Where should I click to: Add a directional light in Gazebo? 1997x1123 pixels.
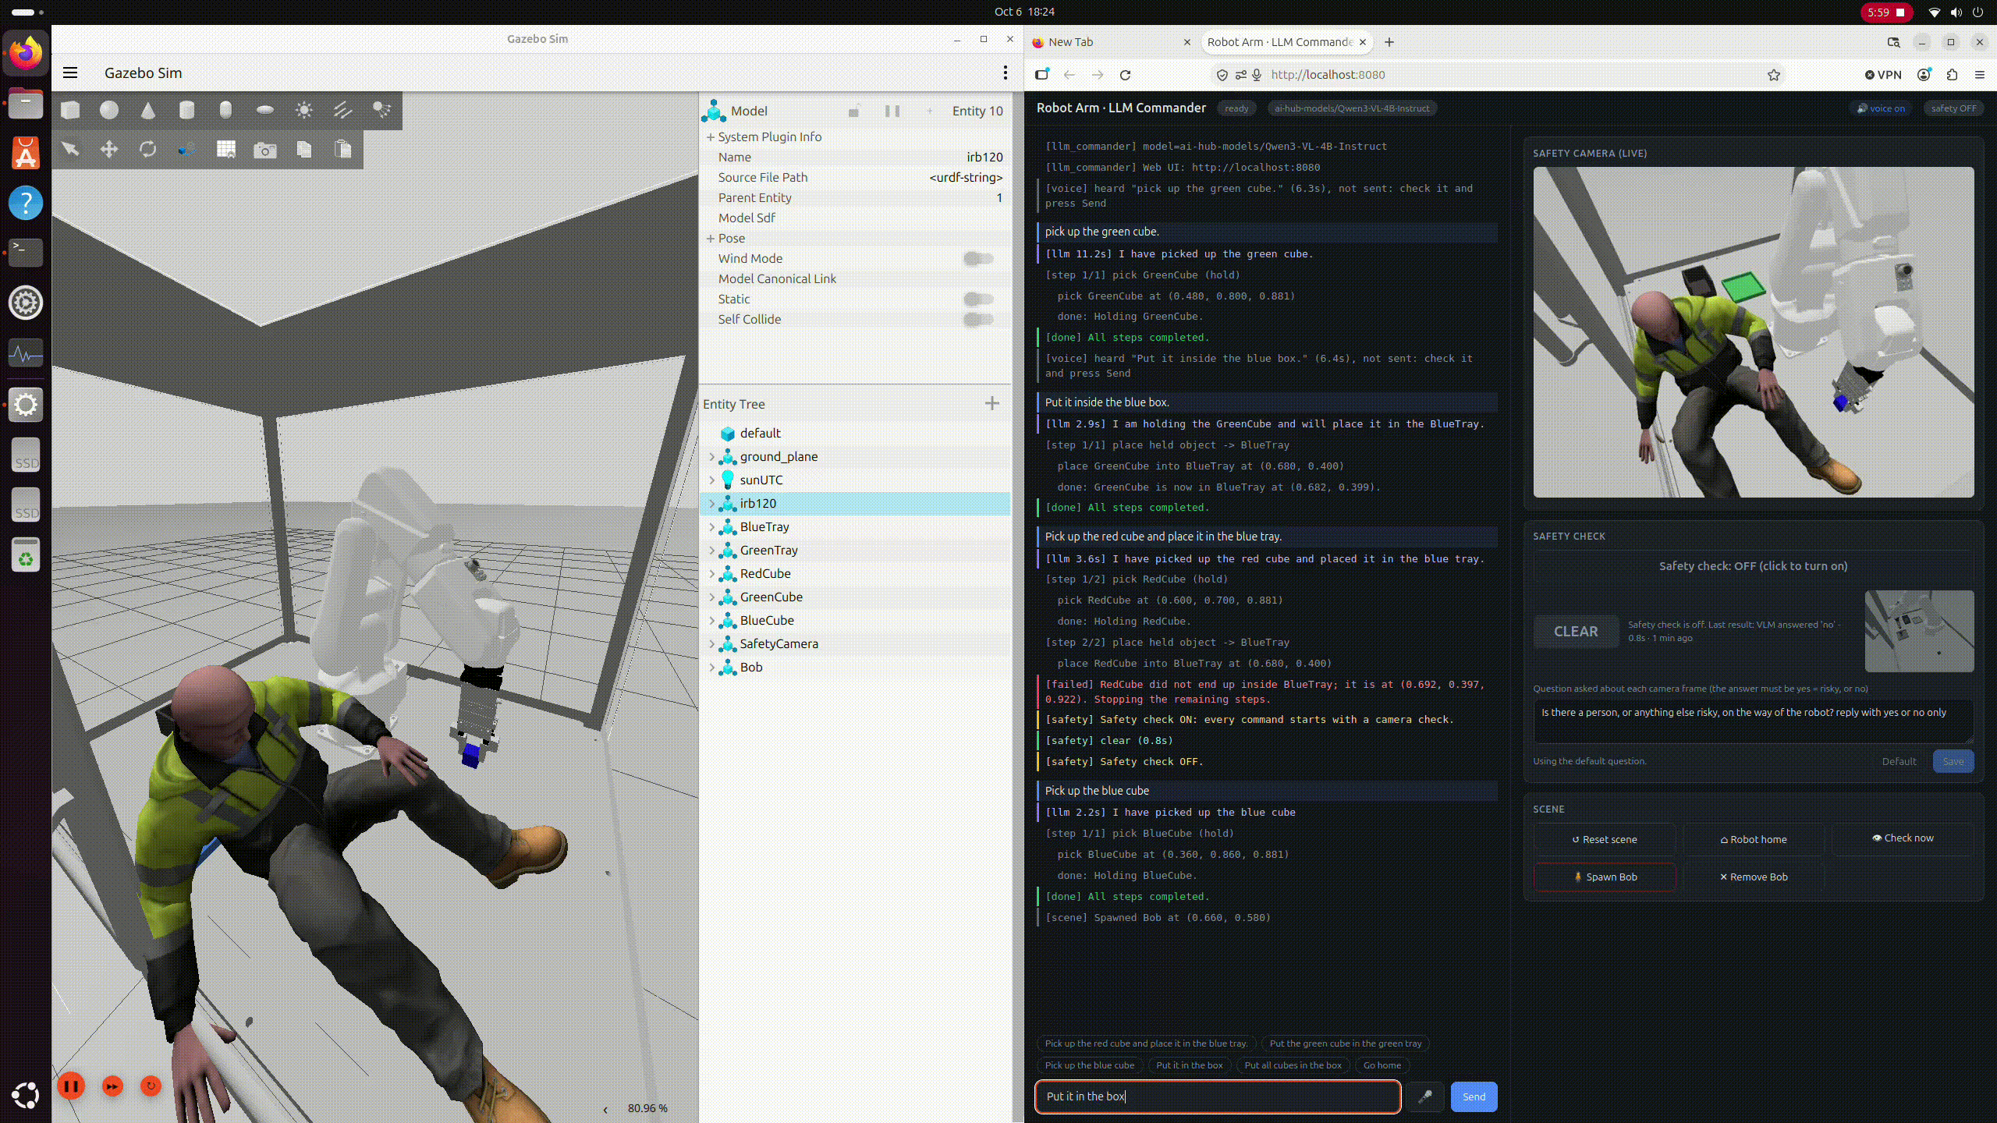tap(343, 110)
